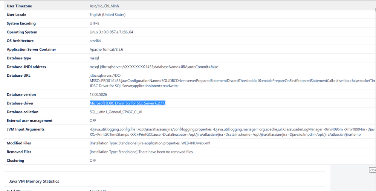The width and height of the screenshot is (376, 191).
Task: Select the Operating System label
Action: [x=22, y=32]
